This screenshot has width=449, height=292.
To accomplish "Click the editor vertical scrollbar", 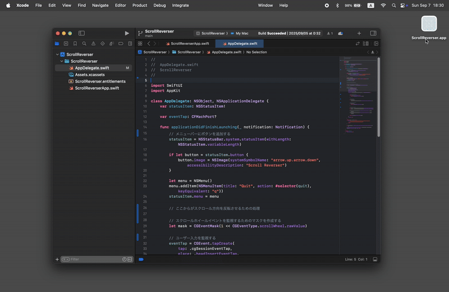I will click(x=378, y=98).
